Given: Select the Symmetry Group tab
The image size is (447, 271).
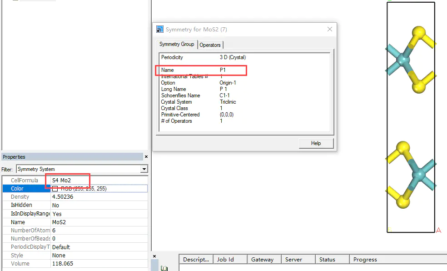Looking at the screenshot, I should [x=177, y=44].
